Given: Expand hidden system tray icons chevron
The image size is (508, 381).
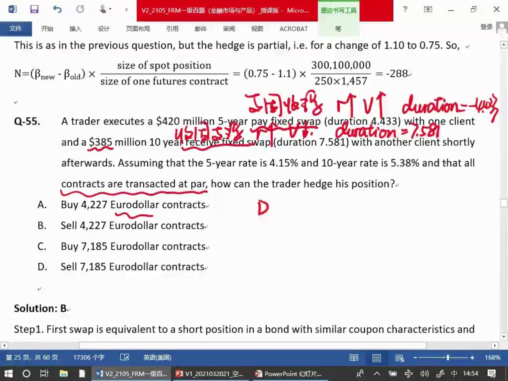Looking at the screenshot, I should click(377, 374).
